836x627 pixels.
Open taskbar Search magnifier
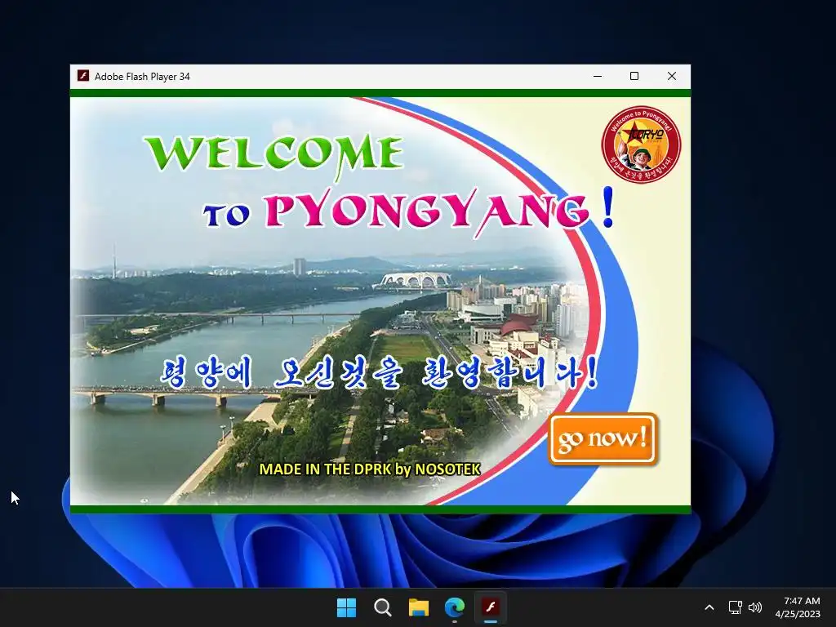point(382,607)
